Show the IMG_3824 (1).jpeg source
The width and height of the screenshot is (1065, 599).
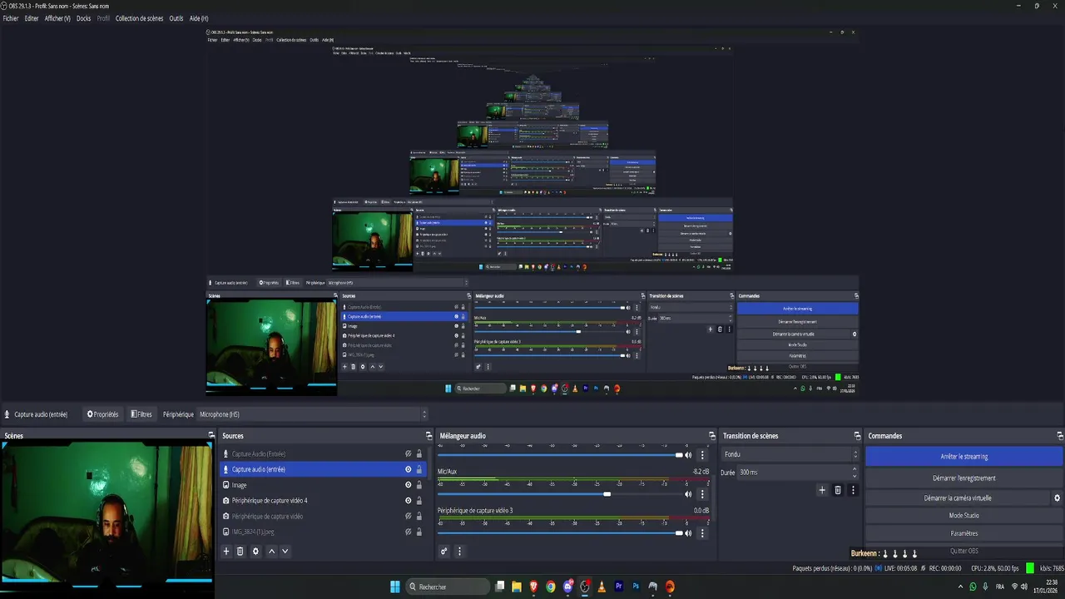(x=408, y=532)
